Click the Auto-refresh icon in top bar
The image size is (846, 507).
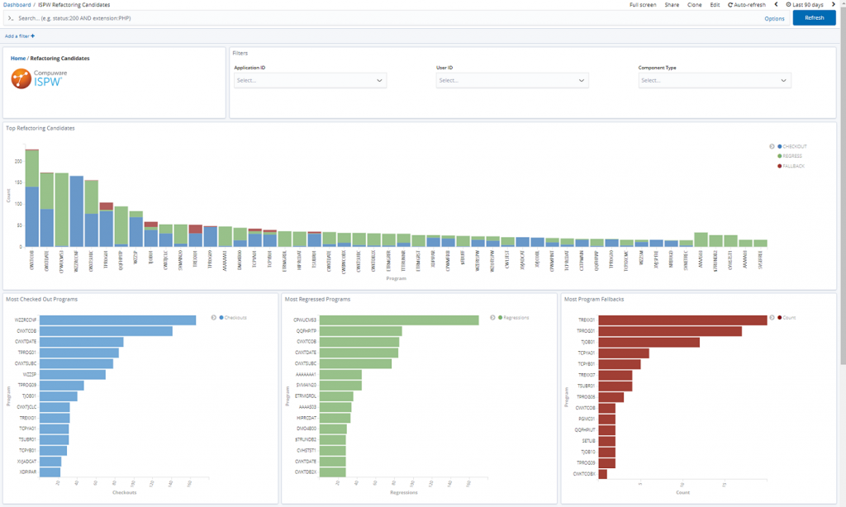730,5
